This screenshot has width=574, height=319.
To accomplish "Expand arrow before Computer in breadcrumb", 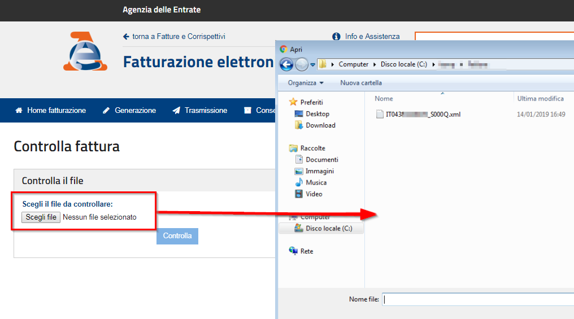I will (332, 64).
